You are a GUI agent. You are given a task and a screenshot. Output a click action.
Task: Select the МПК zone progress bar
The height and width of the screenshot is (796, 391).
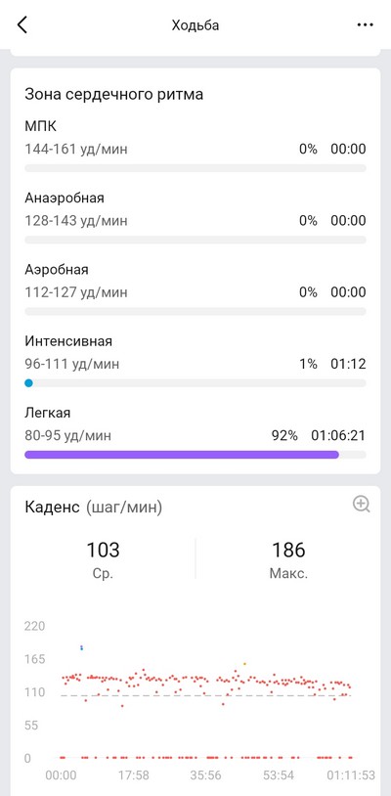click(x=195, y=168)
